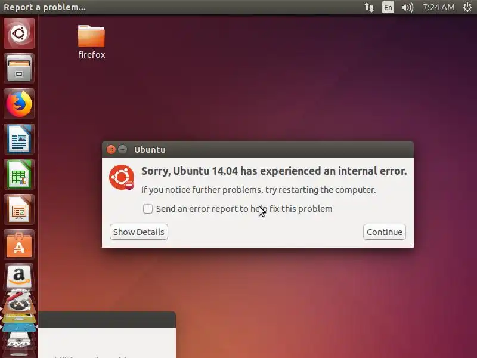Click the Continue button
477x358 pixels.
[x=384, y=232]
